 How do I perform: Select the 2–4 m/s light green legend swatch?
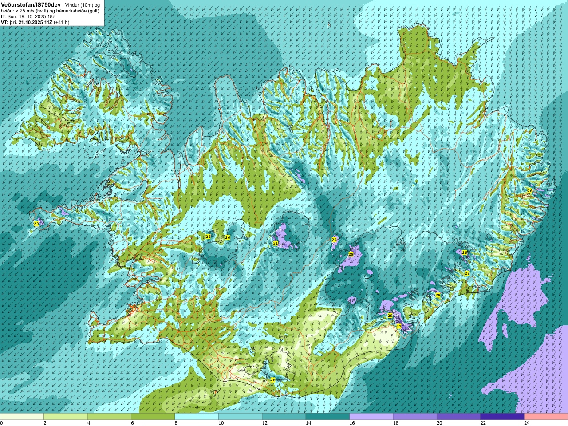pos(65,417)
